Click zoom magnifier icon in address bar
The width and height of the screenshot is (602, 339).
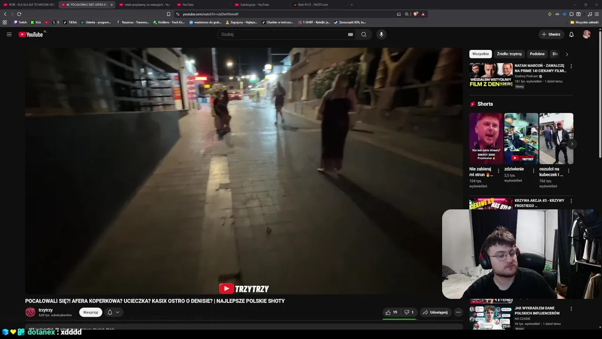click(x=407, y=14)
